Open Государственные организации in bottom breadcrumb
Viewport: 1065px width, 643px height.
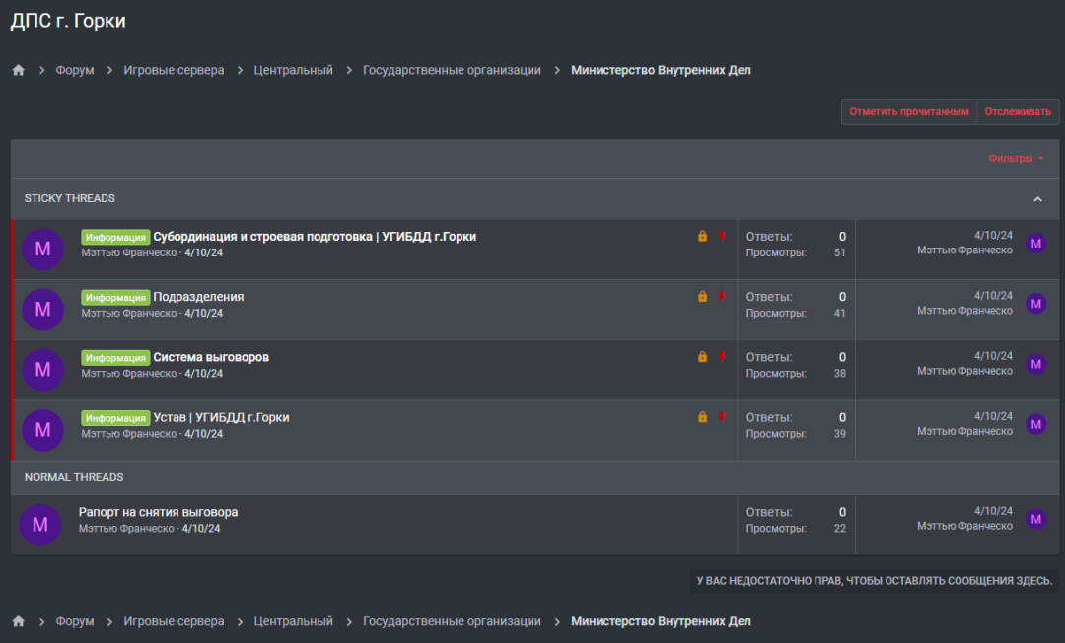tap(452, 621)
